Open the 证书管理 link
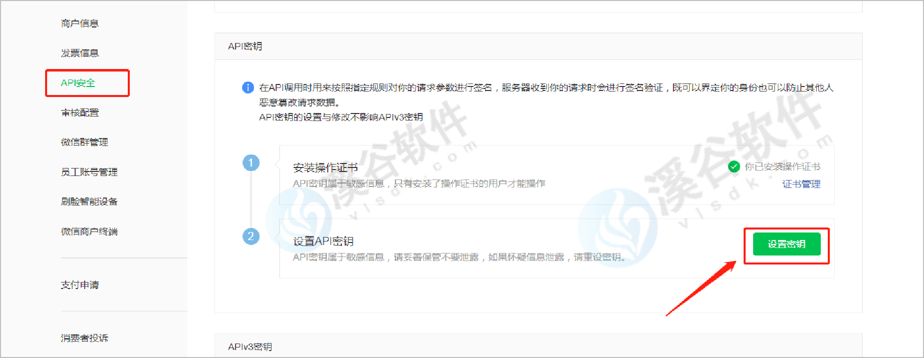This screenshot has width=924, height=358. pos(801,184)
